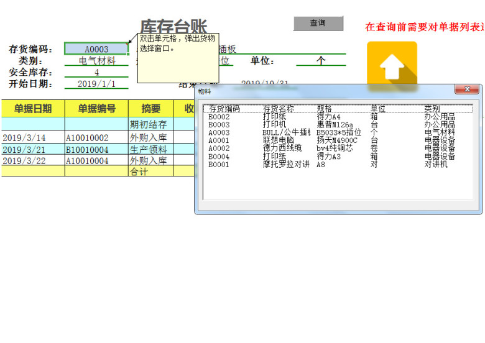This screenshot has width=485, height=343.
Task: Click the 存货编码 header in the material list
Action: pyautogui.click(x=224, y=109)
